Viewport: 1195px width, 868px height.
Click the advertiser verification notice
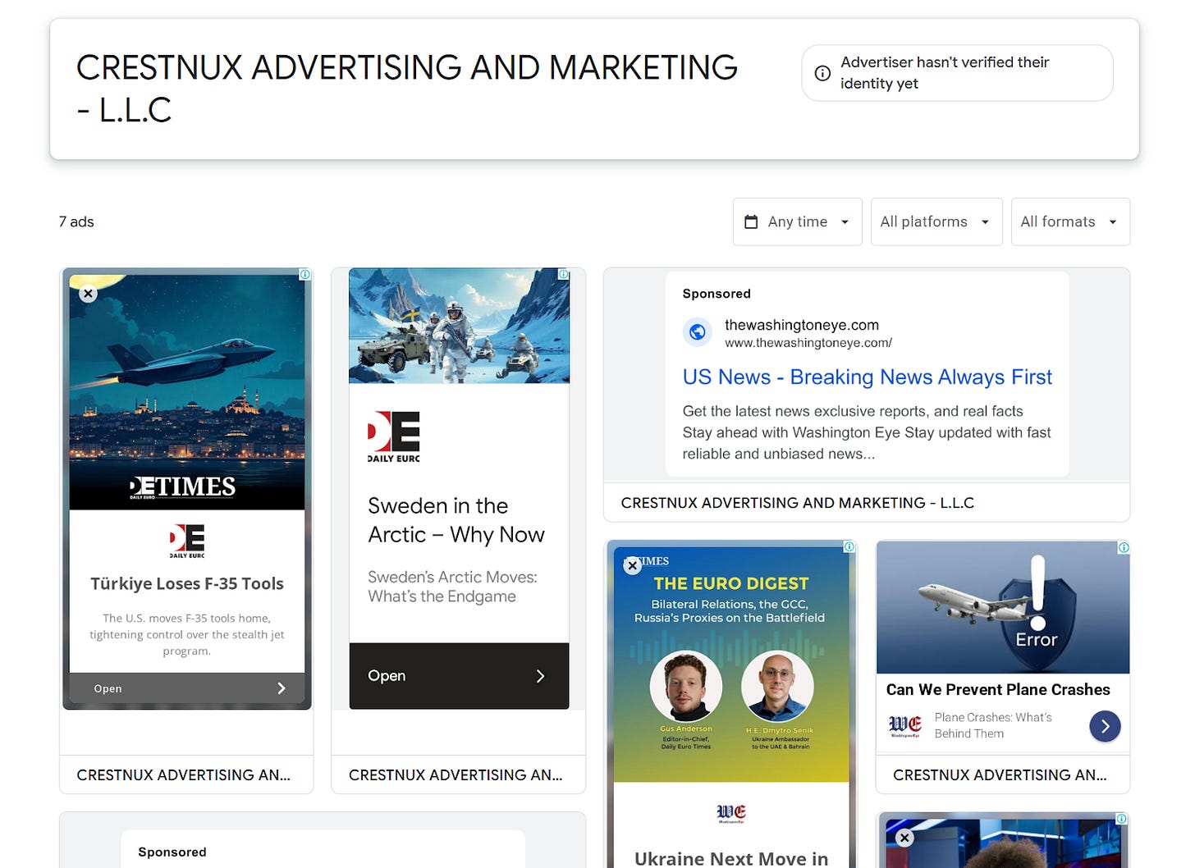coord(957,73)
